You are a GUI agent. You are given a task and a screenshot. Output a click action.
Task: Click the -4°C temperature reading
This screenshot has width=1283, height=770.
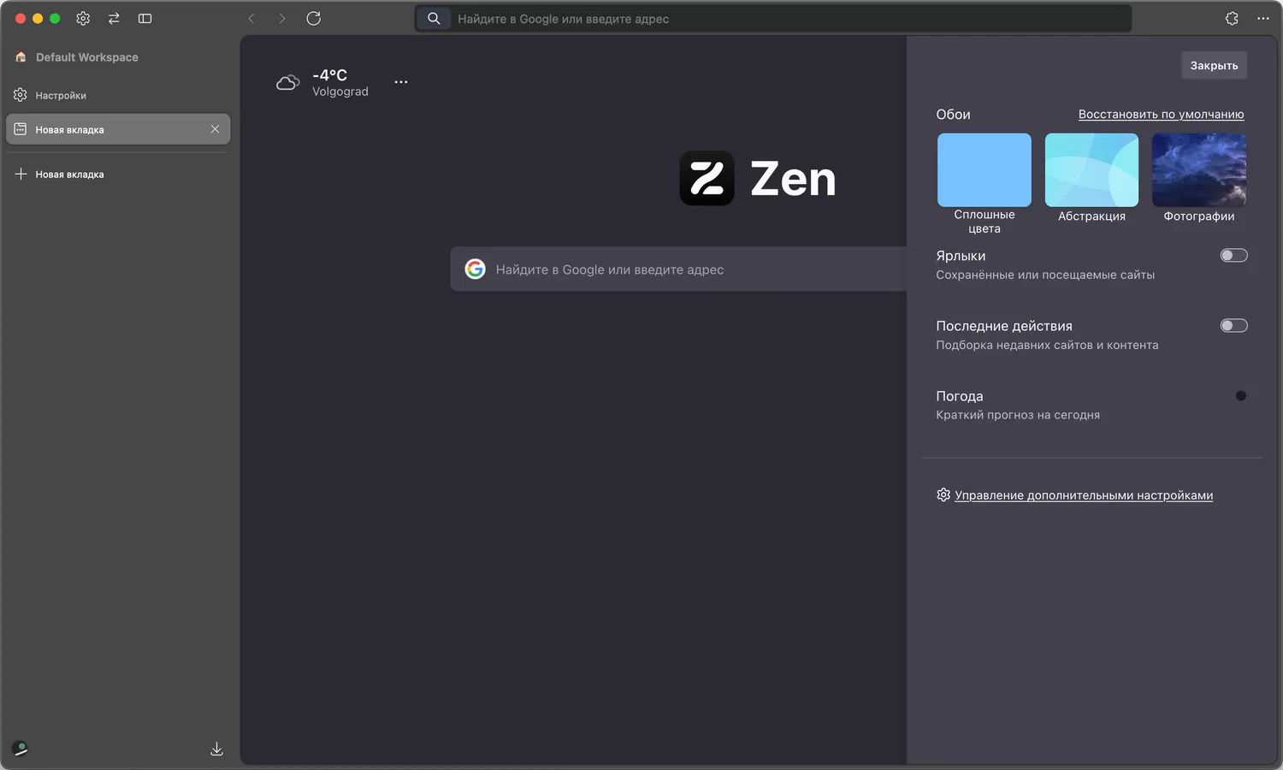(x=330, y=75)
